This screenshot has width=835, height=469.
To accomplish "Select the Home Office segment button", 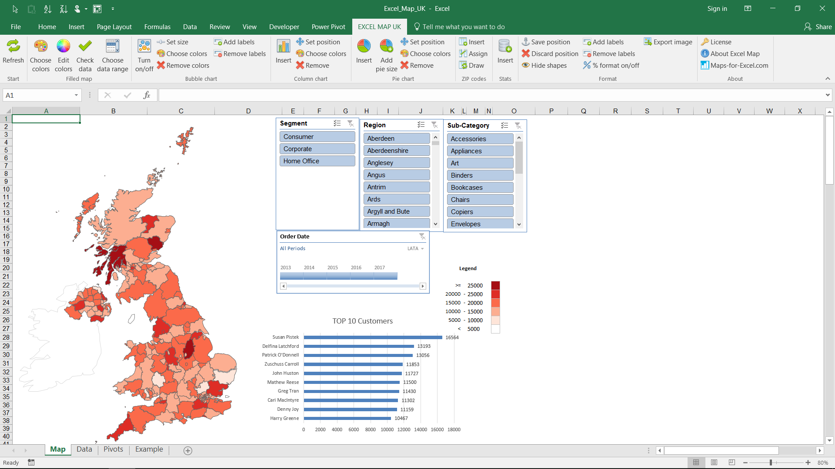I will [x=317, y=160].
